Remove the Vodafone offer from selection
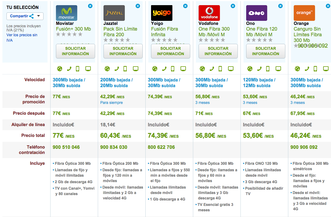This screenshot has width=331, height=217. [233, 6]
